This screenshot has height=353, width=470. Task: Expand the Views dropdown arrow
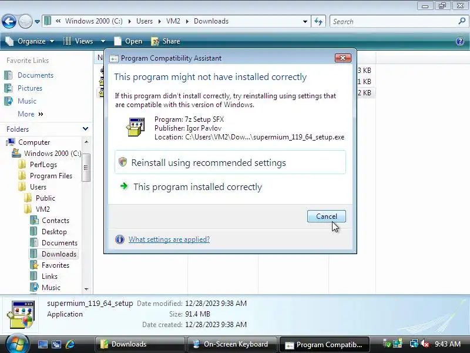(103, 41)
